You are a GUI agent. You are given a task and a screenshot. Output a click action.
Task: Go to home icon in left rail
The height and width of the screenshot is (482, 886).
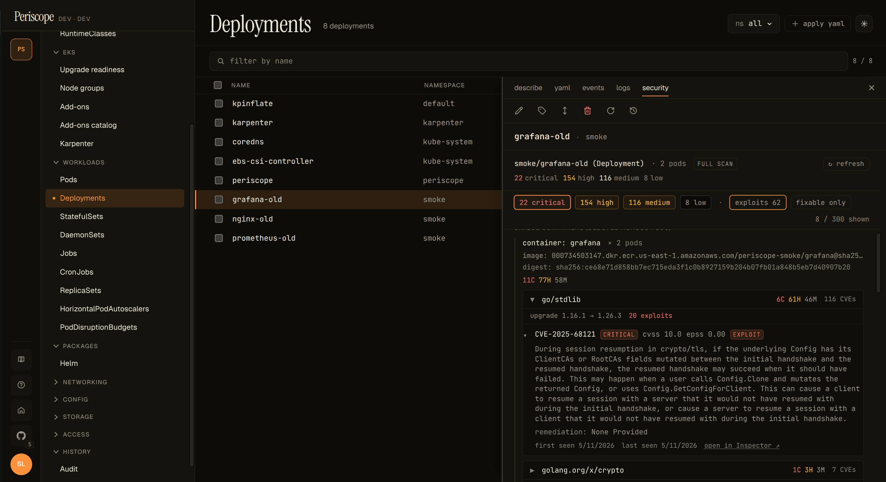point(21,410)
